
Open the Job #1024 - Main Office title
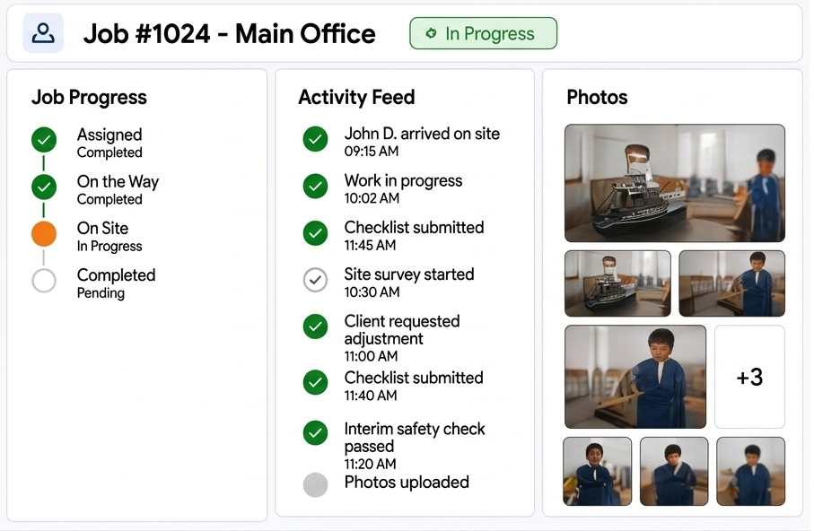point(229,34)
